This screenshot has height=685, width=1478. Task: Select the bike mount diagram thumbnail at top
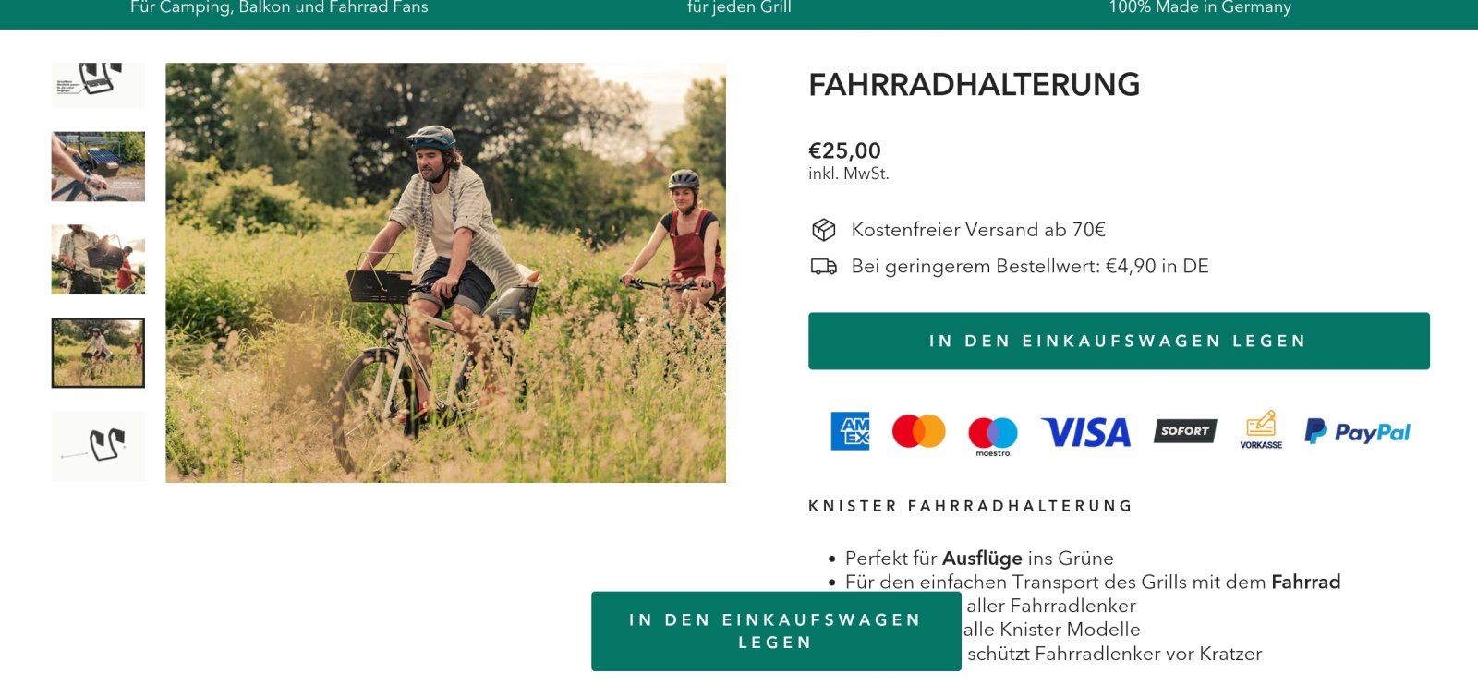[98, 85]
